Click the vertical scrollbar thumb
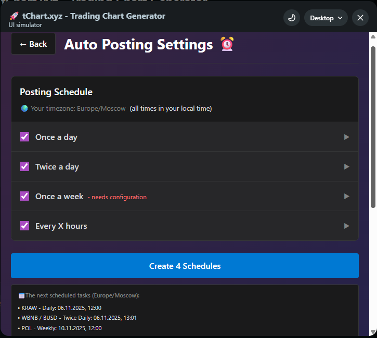Screen dimensions: 377x338 pos(373,127)
